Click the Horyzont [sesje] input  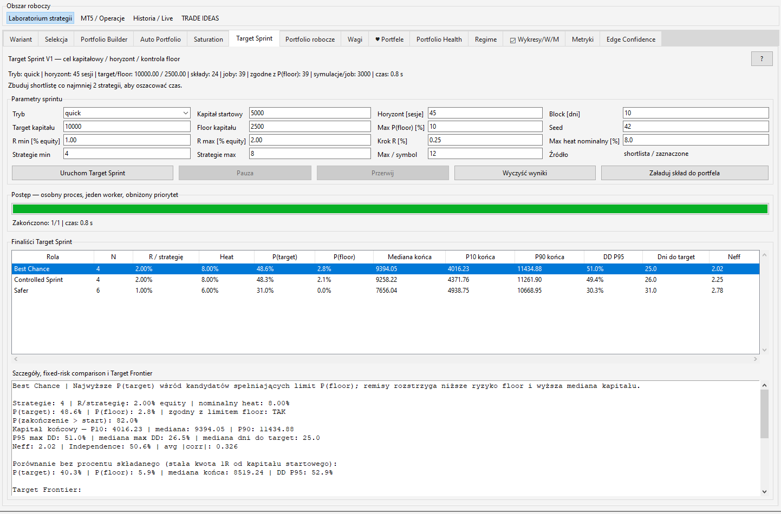point(485,113)
